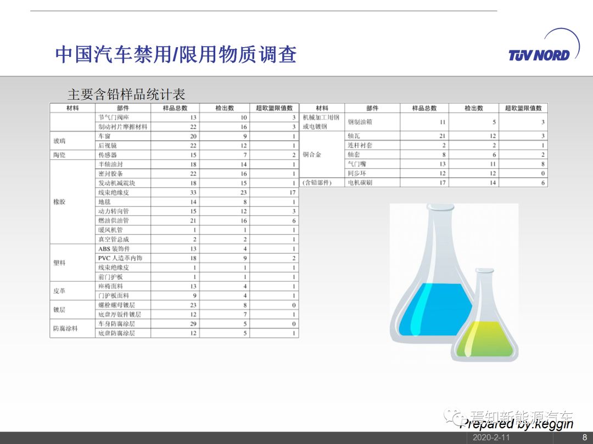
Task: Select the Prepared by keggin text
Action: click(x=516, y=424)
